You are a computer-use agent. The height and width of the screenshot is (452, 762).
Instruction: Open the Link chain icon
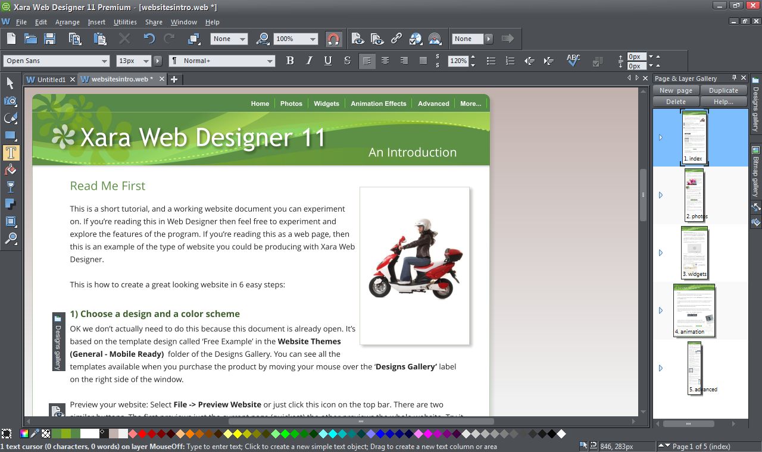coord(396,39)
